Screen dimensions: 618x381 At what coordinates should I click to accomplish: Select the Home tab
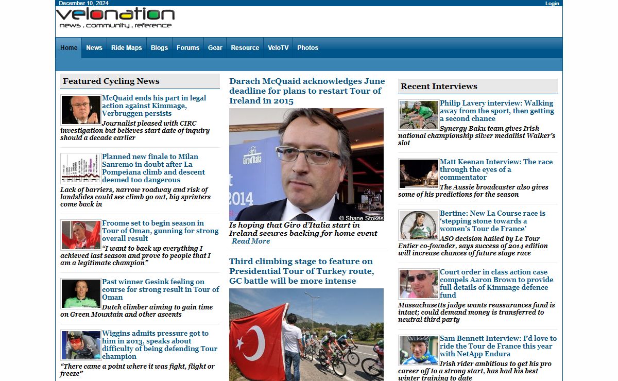68,48
